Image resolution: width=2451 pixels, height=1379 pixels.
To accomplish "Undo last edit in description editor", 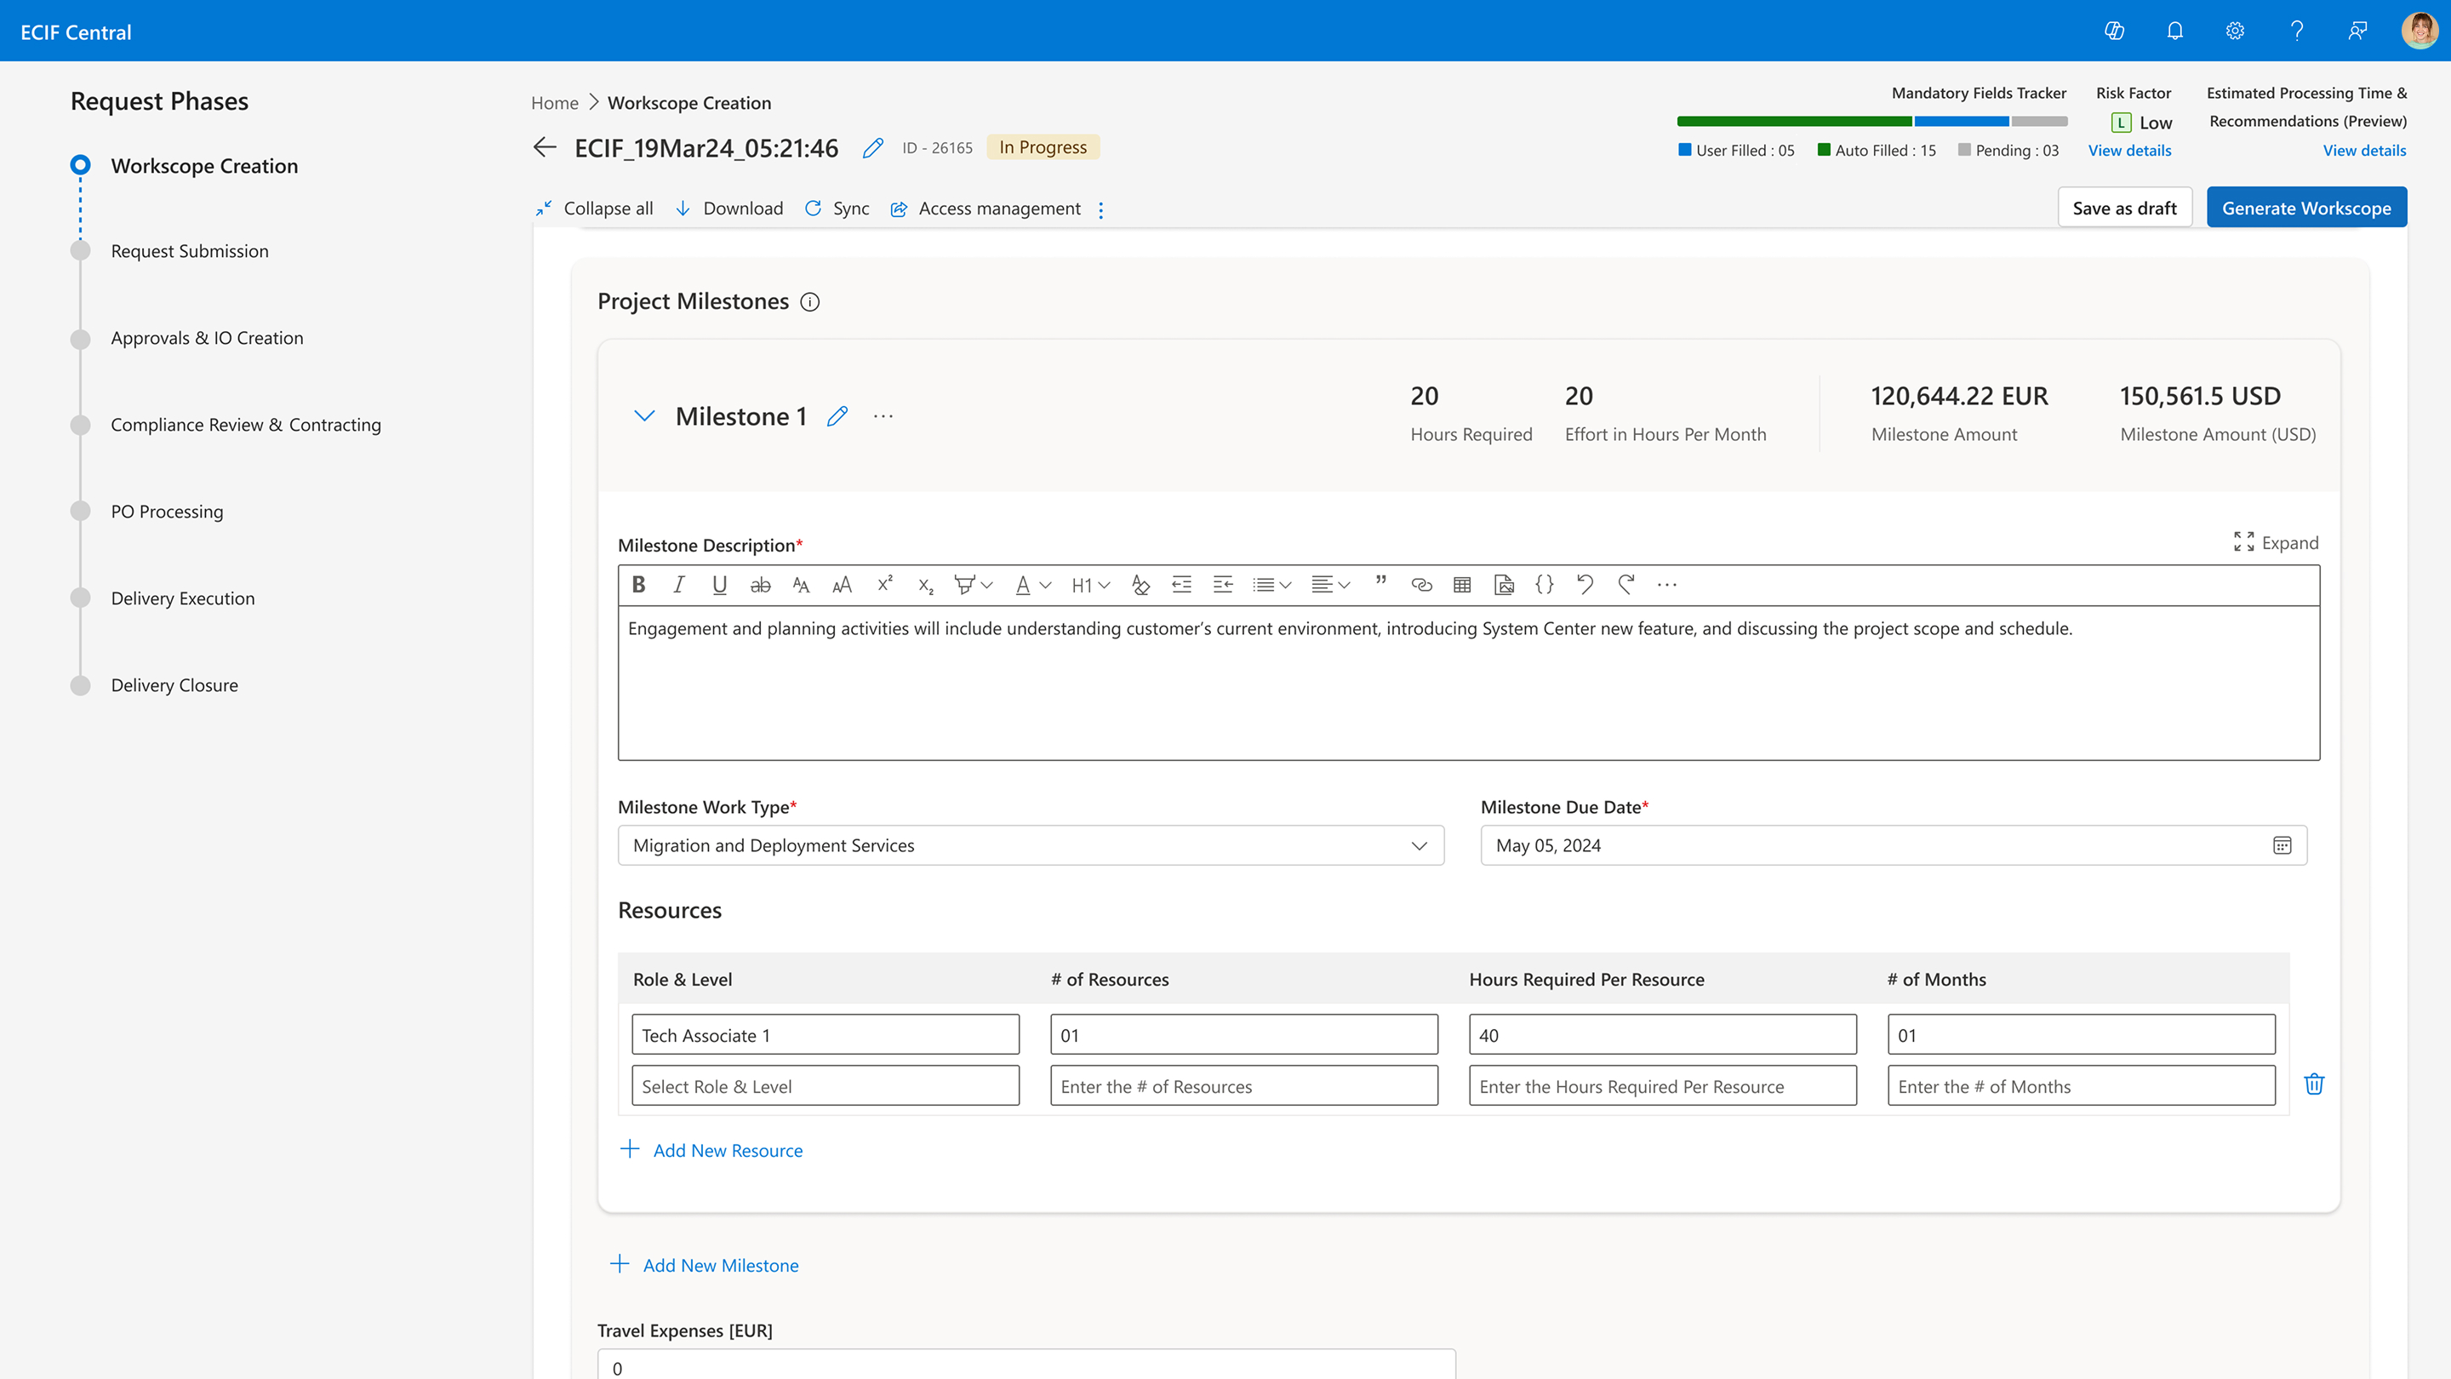I will coord(1584,584).
